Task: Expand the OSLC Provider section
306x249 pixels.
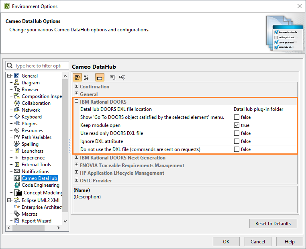Action: pos(76,180)
